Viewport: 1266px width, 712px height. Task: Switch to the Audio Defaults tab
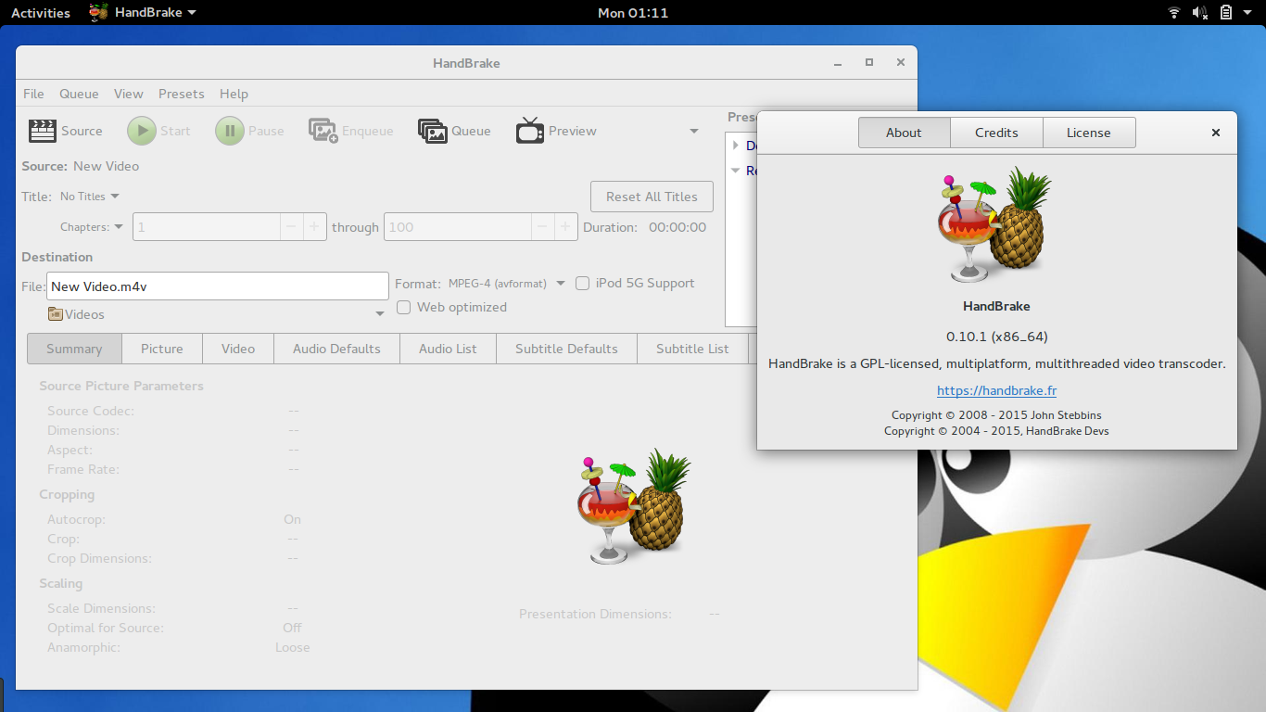click(x=336, y=349)
